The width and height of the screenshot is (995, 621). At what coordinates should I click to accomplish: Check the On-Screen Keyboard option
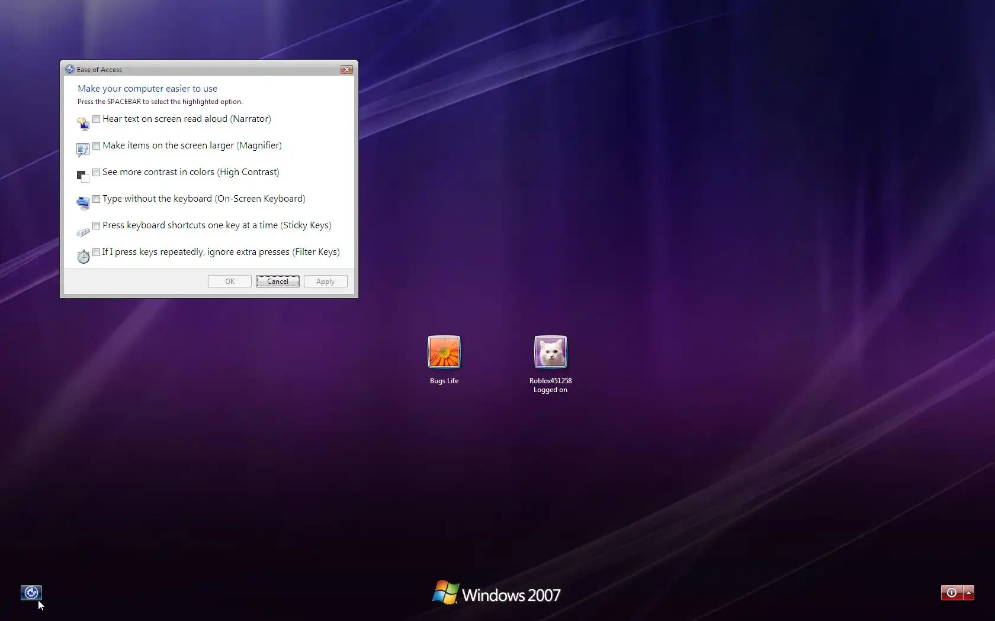pyautogui.click(x=96, y=199)
